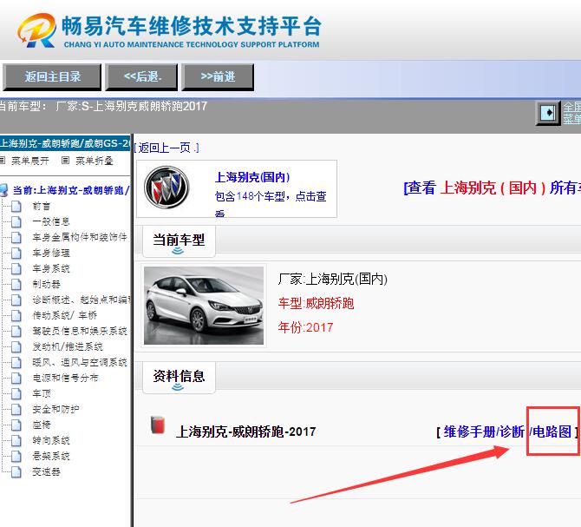The image size is (581, 527).
Task: Go forward with >>前进 button
Action: (218, 76)
